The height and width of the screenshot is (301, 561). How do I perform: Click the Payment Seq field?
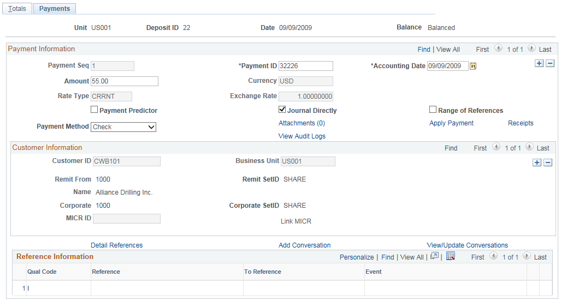[x=113, y=66]
